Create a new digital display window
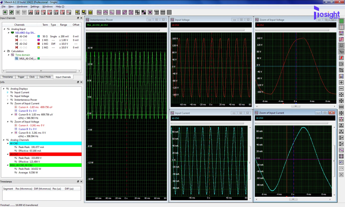 (x=105, y=12)
